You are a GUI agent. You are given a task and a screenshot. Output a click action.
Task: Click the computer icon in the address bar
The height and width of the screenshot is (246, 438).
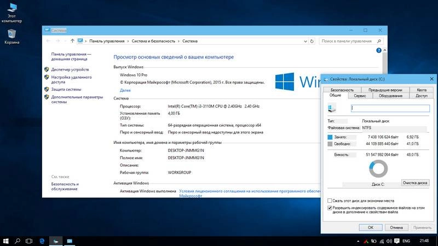(x=80, y=41)
